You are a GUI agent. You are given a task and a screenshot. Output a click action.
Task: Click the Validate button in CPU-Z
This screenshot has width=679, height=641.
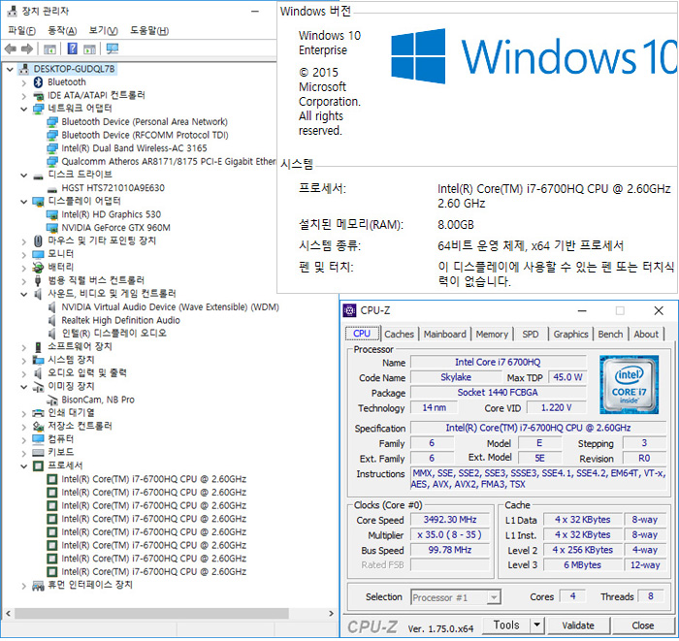click(578, 625)
